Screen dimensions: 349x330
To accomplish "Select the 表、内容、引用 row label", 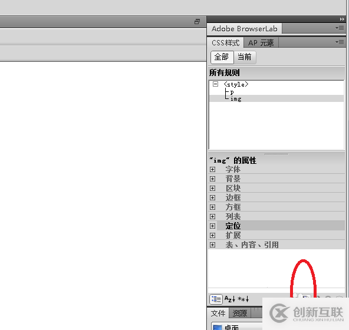I will coord(252,245).
